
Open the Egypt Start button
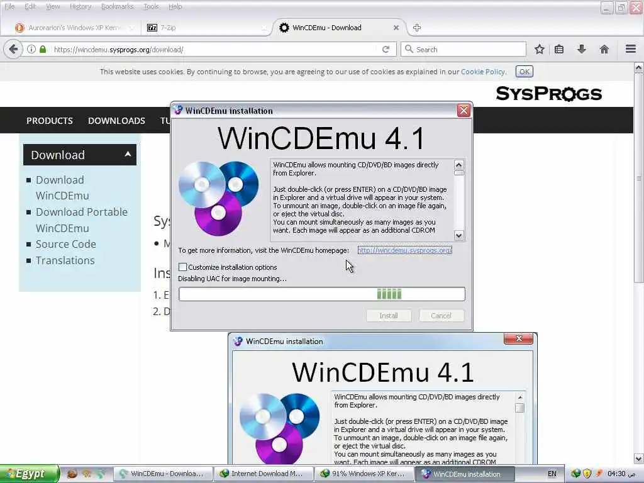(x=30, y=474)
